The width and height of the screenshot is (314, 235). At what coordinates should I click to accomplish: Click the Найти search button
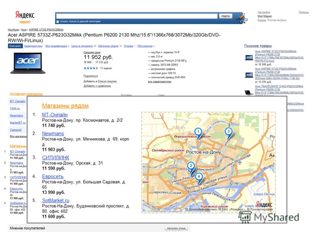coord(226,16)
